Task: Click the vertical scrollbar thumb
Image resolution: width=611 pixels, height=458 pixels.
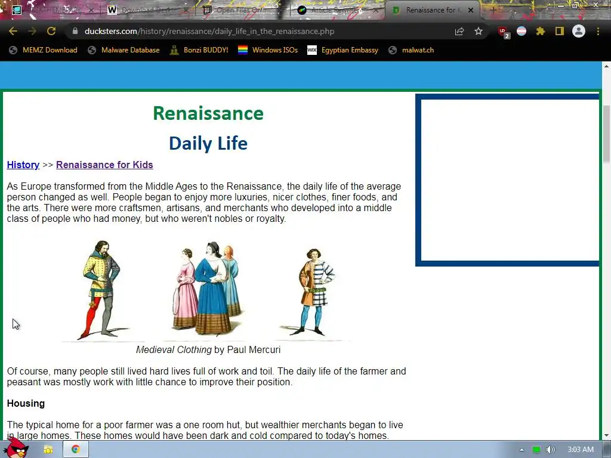Action: pyautogui.click(x=606, y=134)
